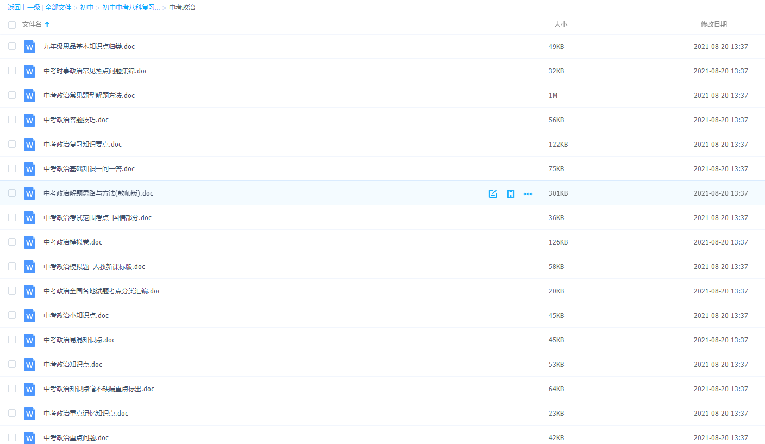Click the 返回上一级 link
The width and height of the screenshot is (765, 444).
[x=23, y=8]
